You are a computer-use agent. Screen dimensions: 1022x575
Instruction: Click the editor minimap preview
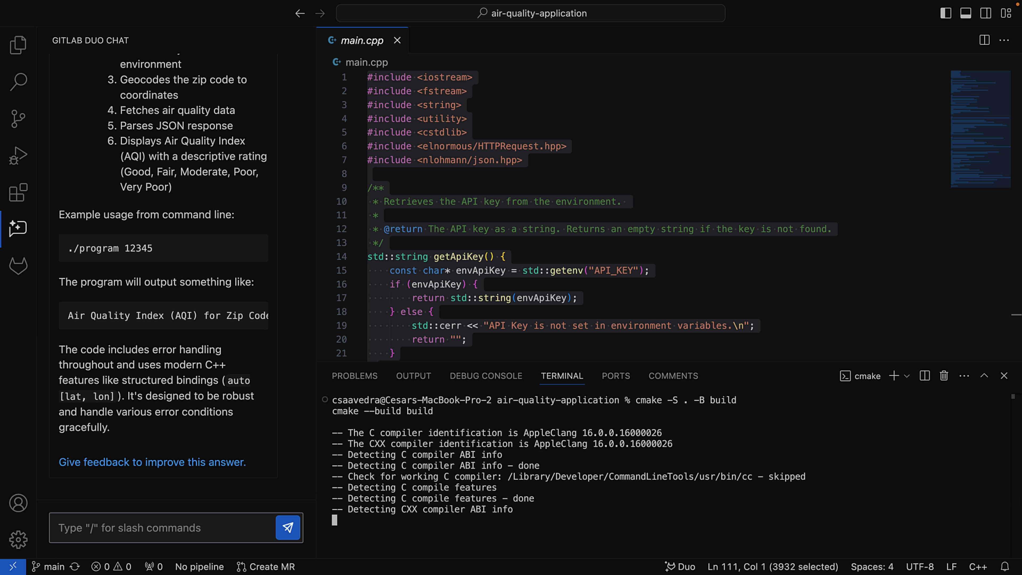pos(980,129)
